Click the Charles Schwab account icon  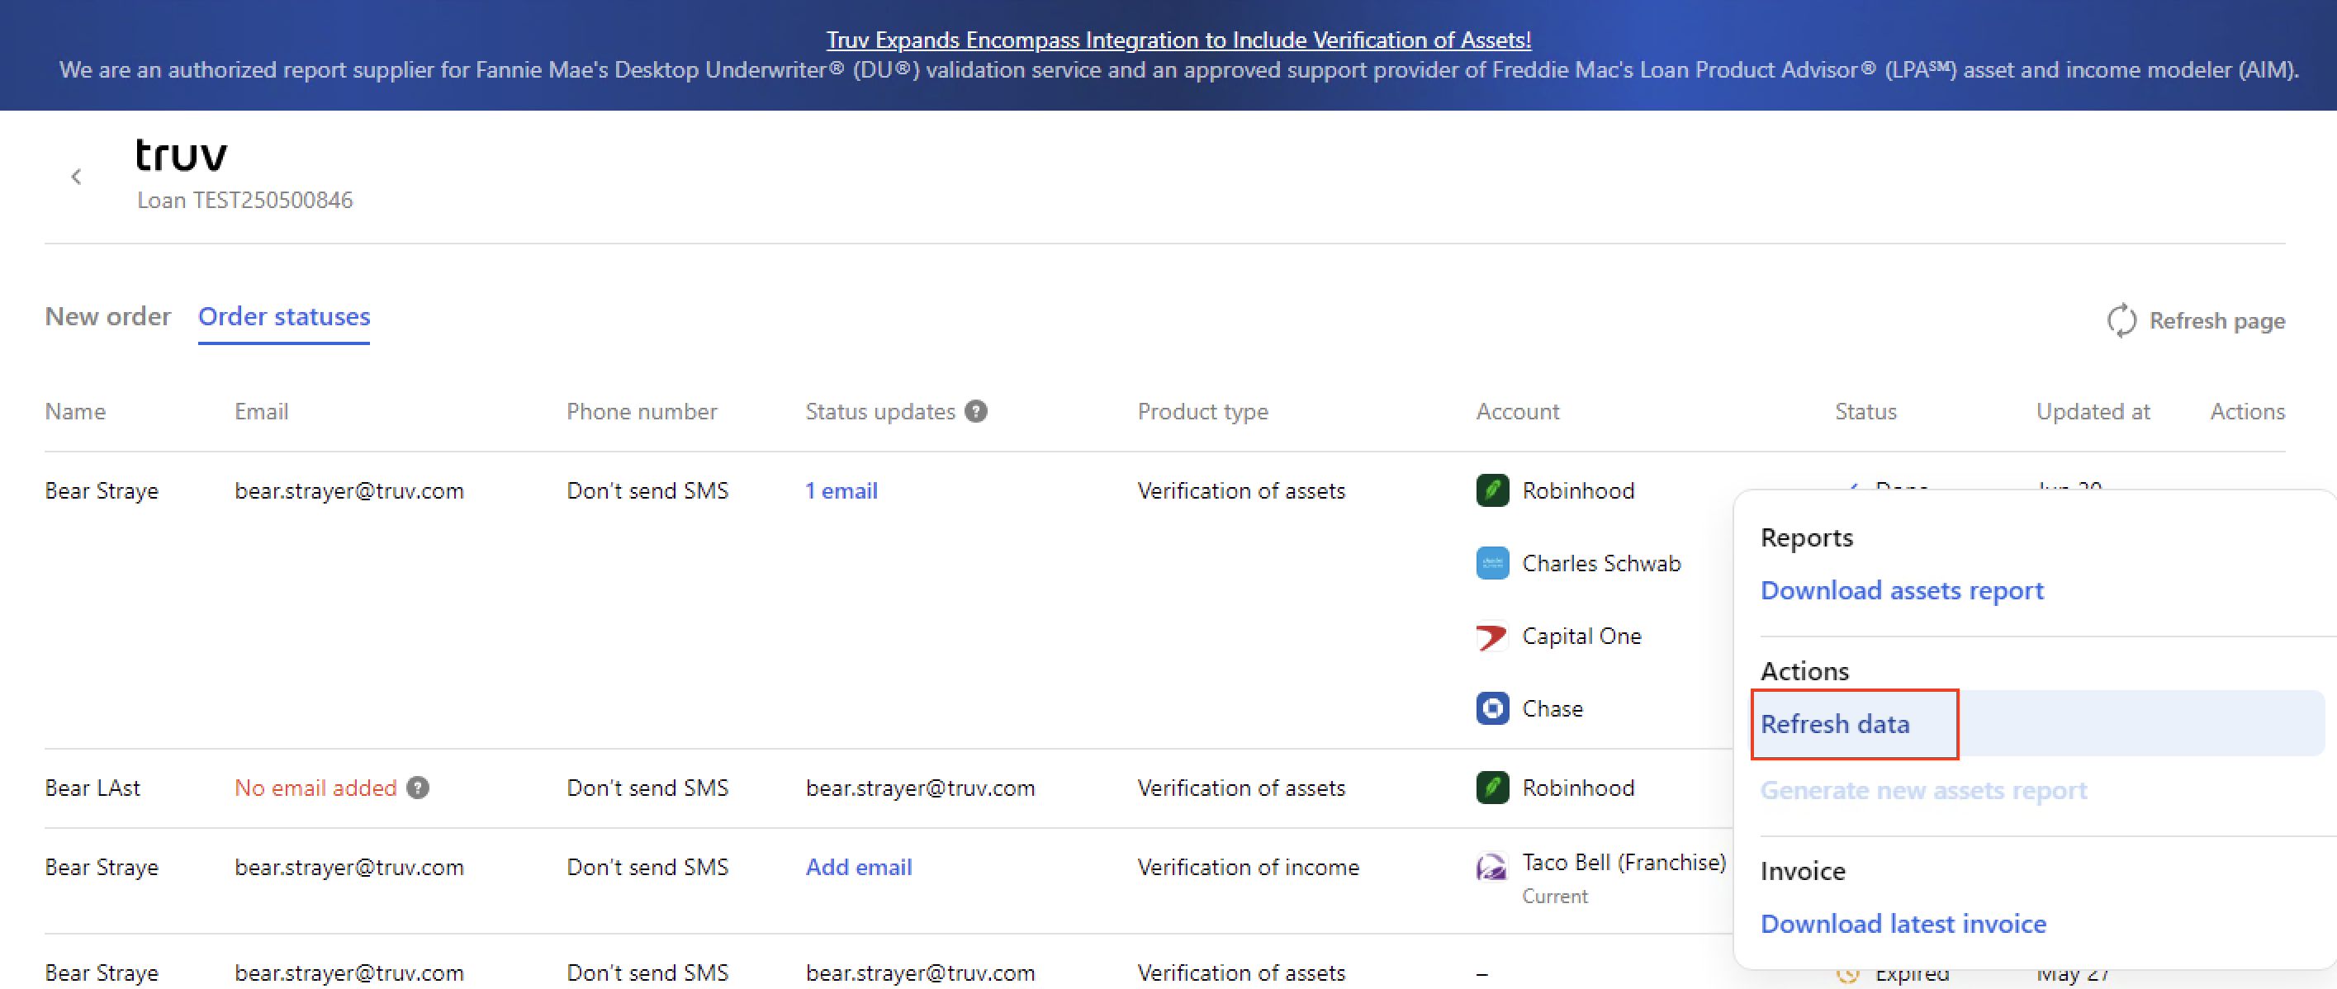pyautogui.click(x=1492, y=564)
